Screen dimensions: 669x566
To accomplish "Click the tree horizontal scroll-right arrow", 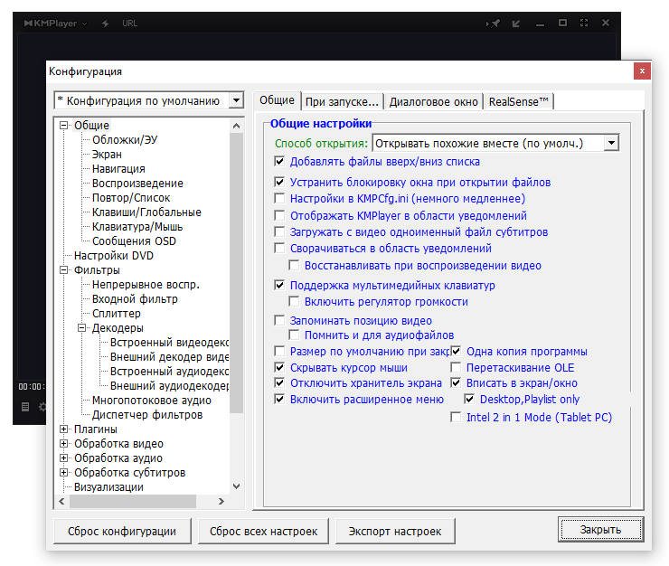I will point(221,502).
